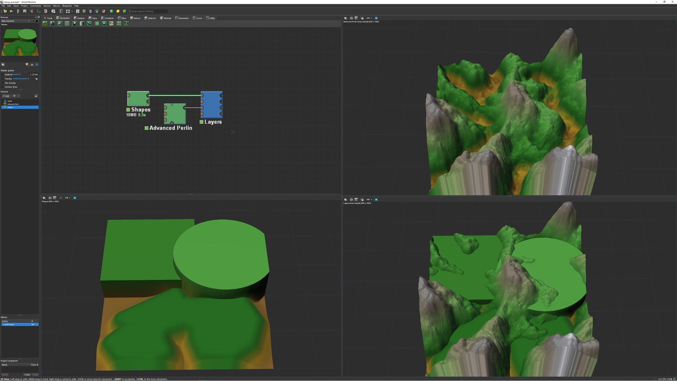The image size is (677, 381).
Task: Open the Blueprints menu
Action: (67, 6)
